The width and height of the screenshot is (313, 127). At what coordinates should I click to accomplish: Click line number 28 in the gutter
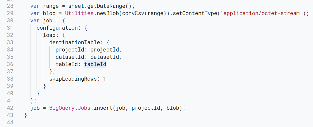point(10,6)
